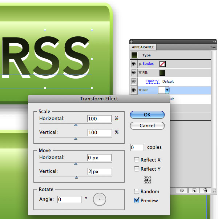This screenshot has height=219, width=218.
Task: Click the bottom-right selection handle of RSS text
Action: [x=92, y=88]
